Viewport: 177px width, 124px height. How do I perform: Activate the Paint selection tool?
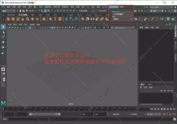[3, 37]
